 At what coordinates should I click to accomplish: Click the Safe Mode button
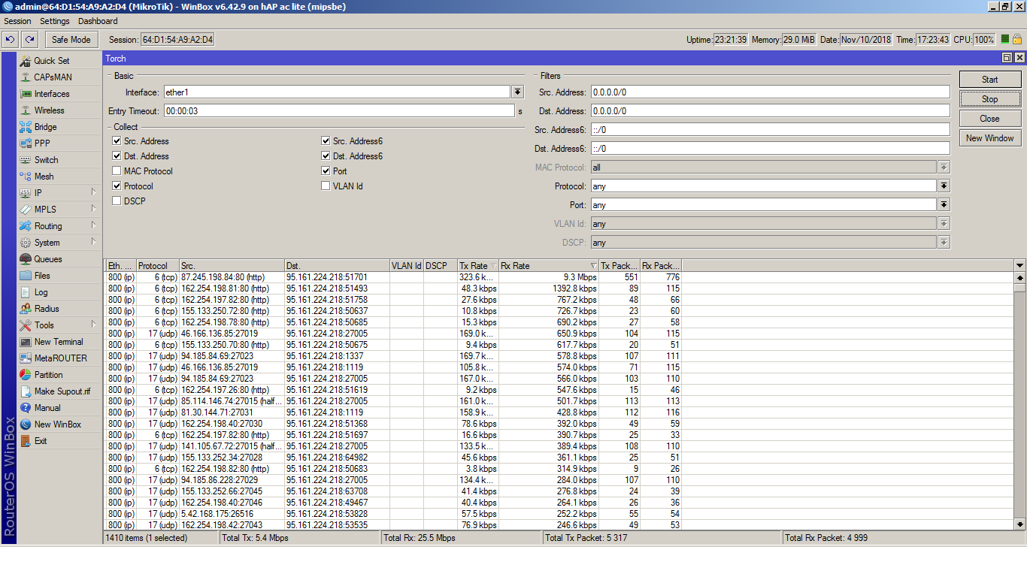[x=71, y=40]
